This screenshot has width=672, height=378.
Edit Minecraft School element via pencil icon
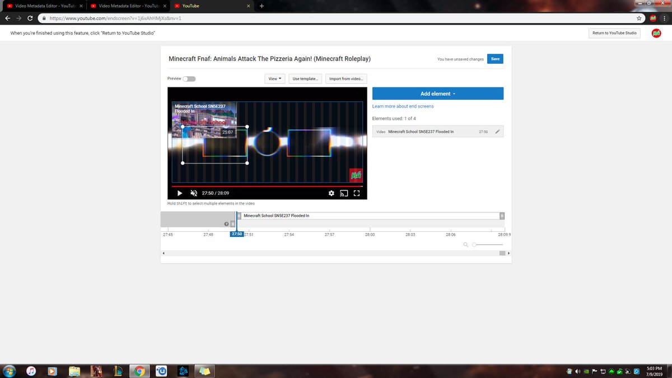[x=497, y=132]
